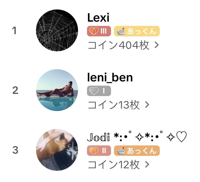Tap Lexi's yellow ship あっくん badge
The width and height of the screenshot is (200, 182).
(137, 31)
